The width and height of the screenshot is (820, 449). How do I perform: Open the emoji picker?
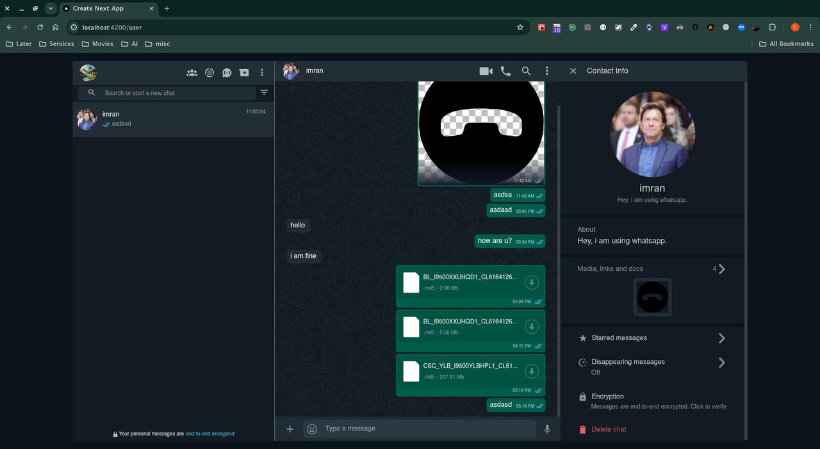311,429
